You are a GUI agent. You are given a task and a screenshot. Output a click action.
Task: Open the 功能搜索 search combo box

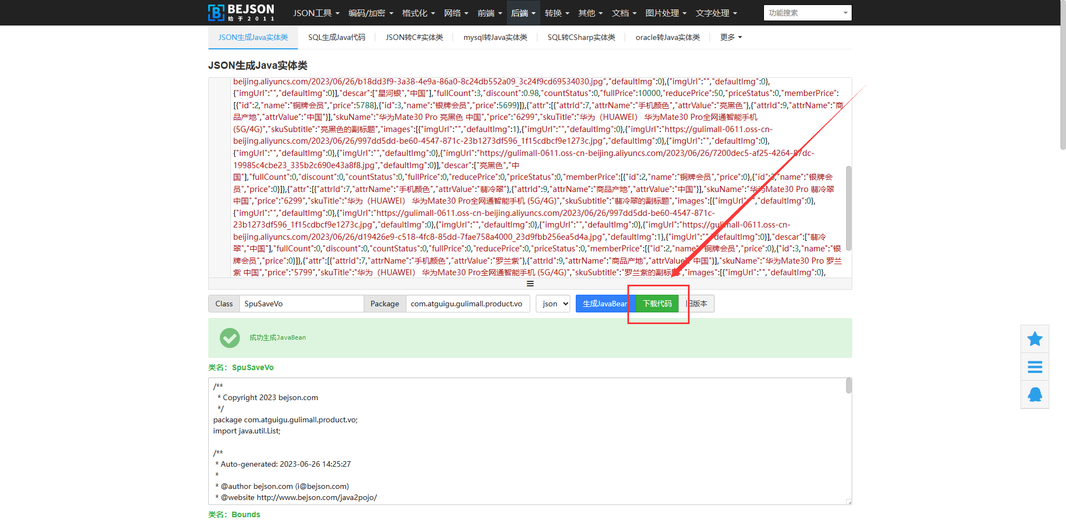[807, 13]
